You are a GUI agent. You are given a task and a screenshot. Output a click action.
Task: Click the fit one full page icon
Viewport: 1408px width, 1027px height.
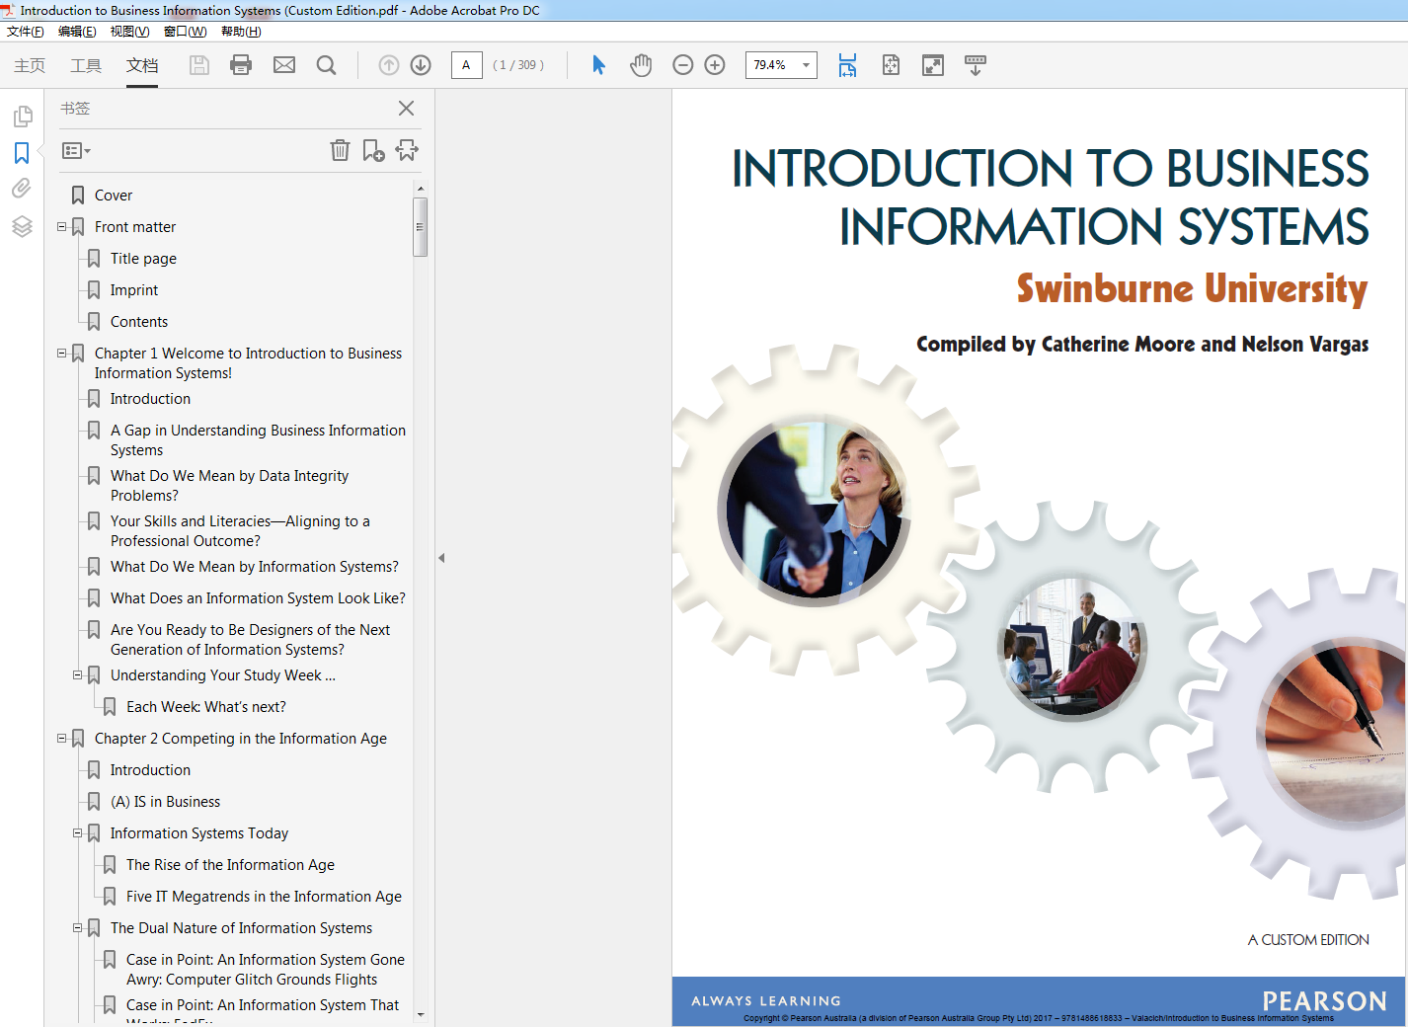coord(891,65)
